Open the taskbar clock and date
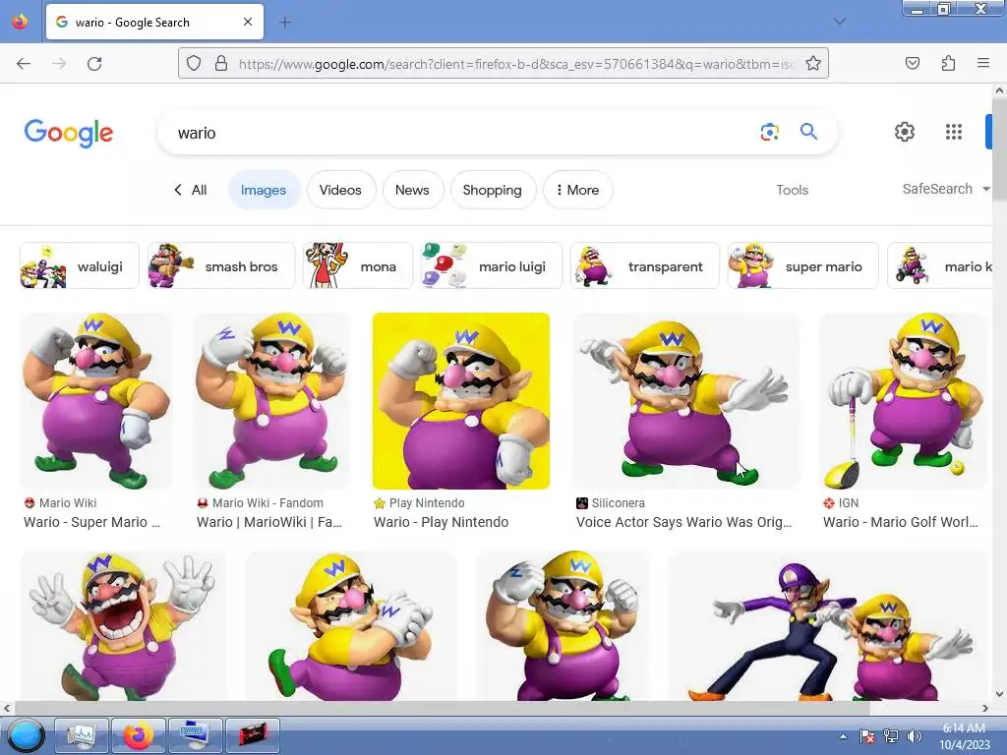This screenshot has height=755, width=1007. pyautogui.click(x=964, y=736)
